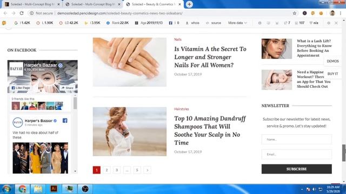346x194 pixels.
Task: Bookmark this page with the star icon
Action: pos(294,13)
